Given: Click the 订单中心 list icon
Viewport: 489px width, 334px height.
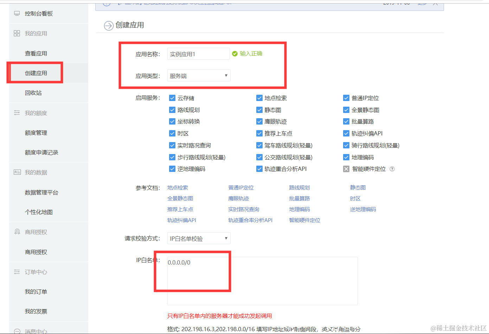Looking at the screenshot, I should pyautogui.click(x=17, y=272).
